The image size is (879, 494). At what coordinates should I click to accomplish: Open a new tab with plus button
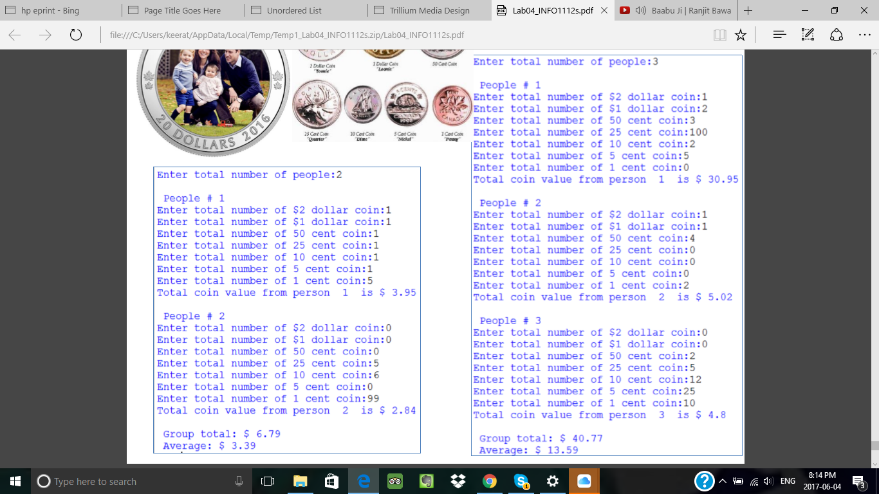748,11
